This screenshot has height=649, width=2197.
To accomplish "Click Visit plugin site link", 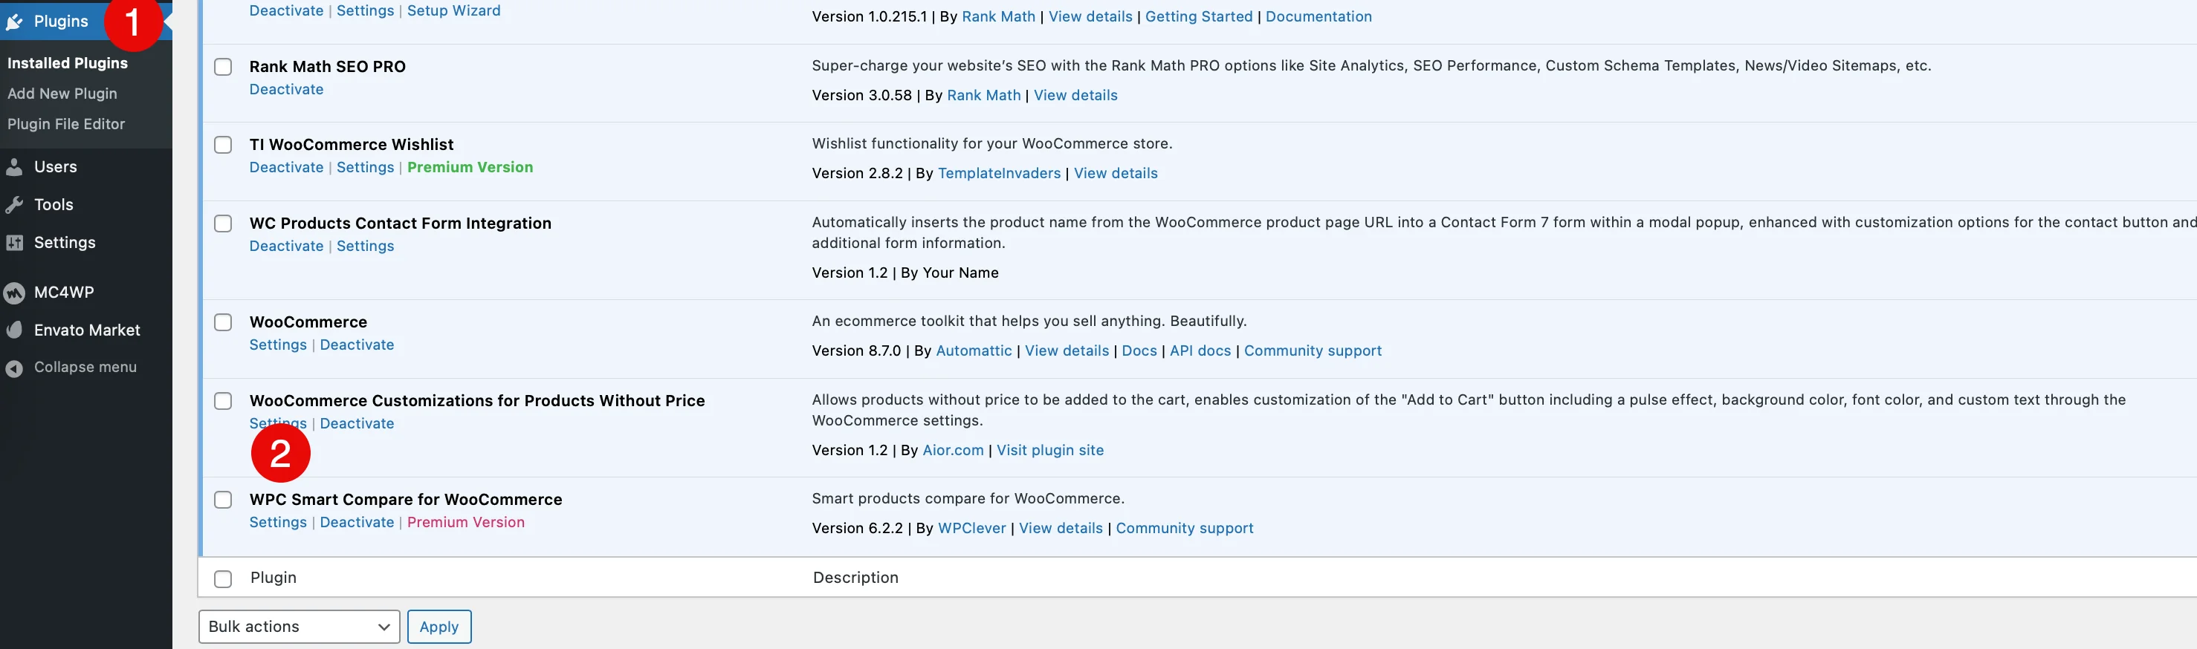I will tap(1050, 451).
